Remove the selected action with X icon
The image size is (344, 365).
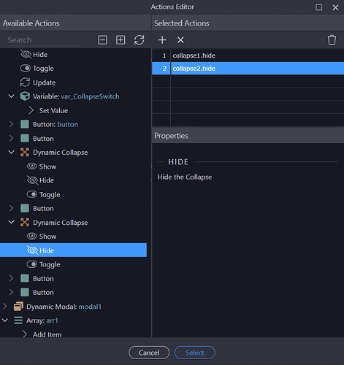coord(180,40)
